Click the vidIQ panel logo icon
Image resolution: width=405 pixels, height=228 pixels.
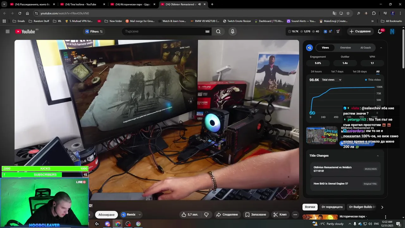pos(309,47)
